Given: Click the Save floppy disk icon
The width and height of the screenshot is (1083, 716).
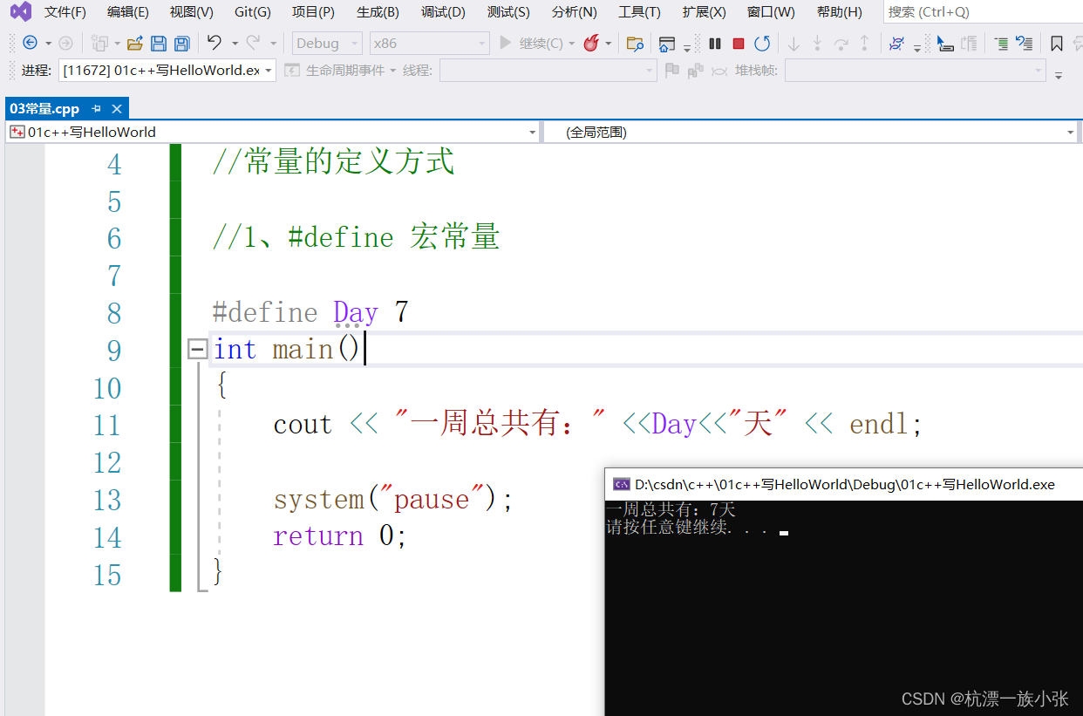Looking at the screenshot, I should pos(159,43).
